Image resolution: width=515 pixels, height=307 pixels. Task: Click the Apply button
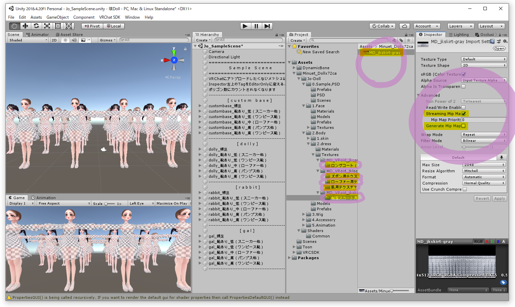499,199
